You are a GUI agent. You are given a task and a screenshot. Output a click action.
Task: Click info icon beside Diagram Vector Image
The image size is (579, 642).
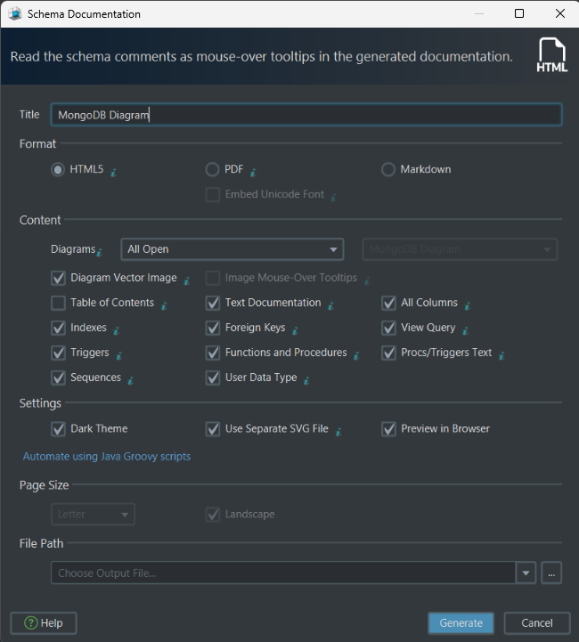pos(187,280)
